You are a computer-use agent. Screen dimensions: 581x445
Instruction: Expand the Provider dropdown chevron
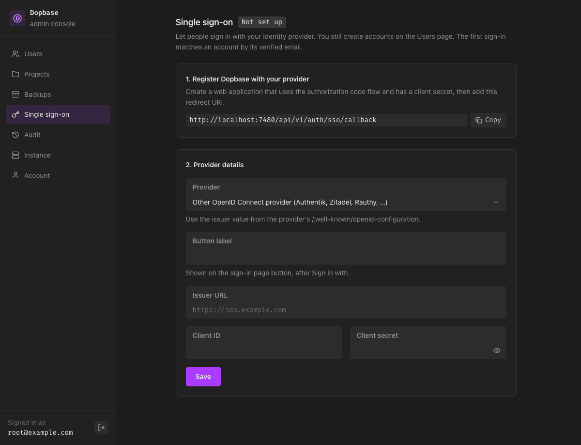point(496,202)
